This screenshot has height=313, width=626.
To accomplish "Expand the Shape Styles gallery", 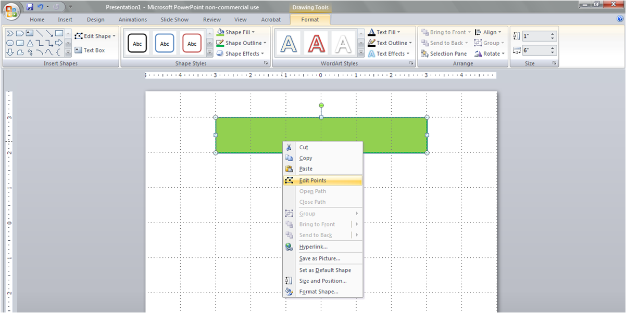I will pyautogui.click(x=209, y=53).
